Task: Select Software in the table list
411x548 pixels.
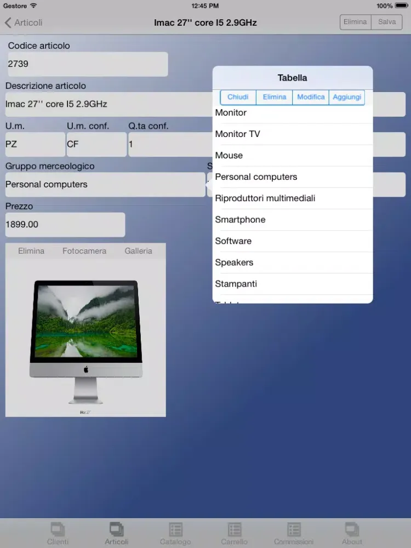Action: coord(293,241)
